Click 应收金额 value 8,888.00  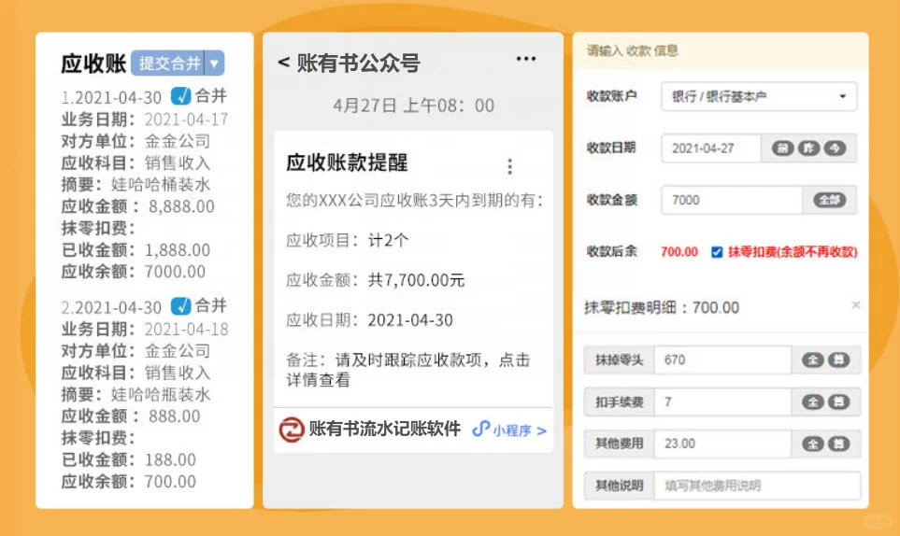(x=181, y=206)
